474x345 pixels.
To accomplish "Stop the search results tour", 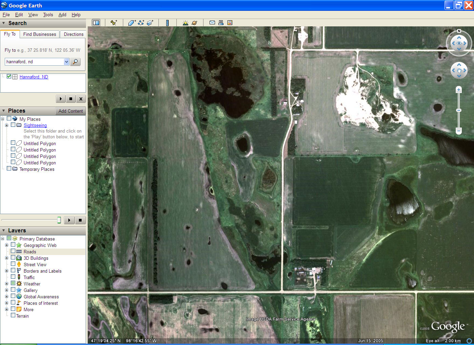I will 71,99.
